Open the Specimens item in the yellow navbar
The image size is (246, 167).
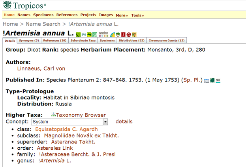click(43, 15)
